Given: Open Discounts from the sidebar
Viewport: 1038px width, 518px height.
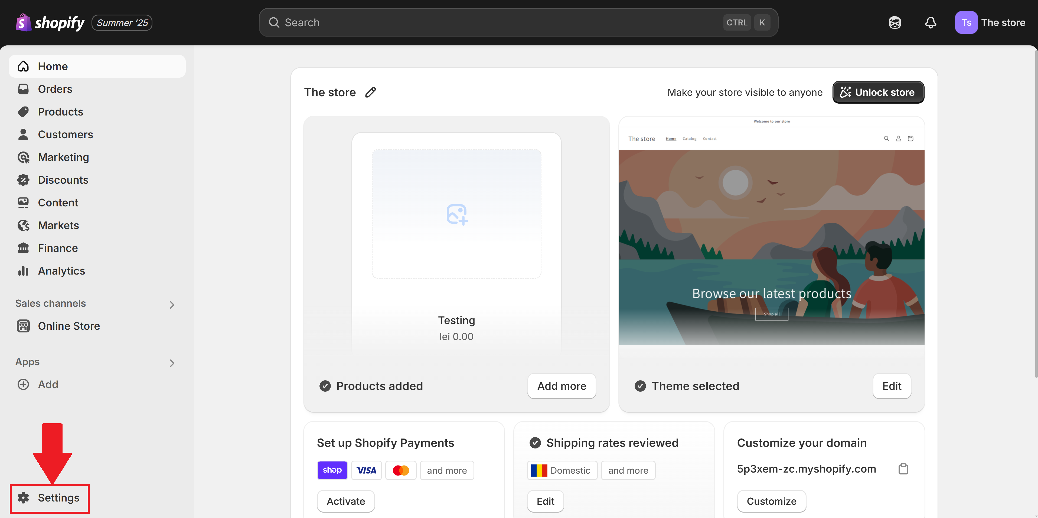Looking at the screenshot, I should click(63, 180).
